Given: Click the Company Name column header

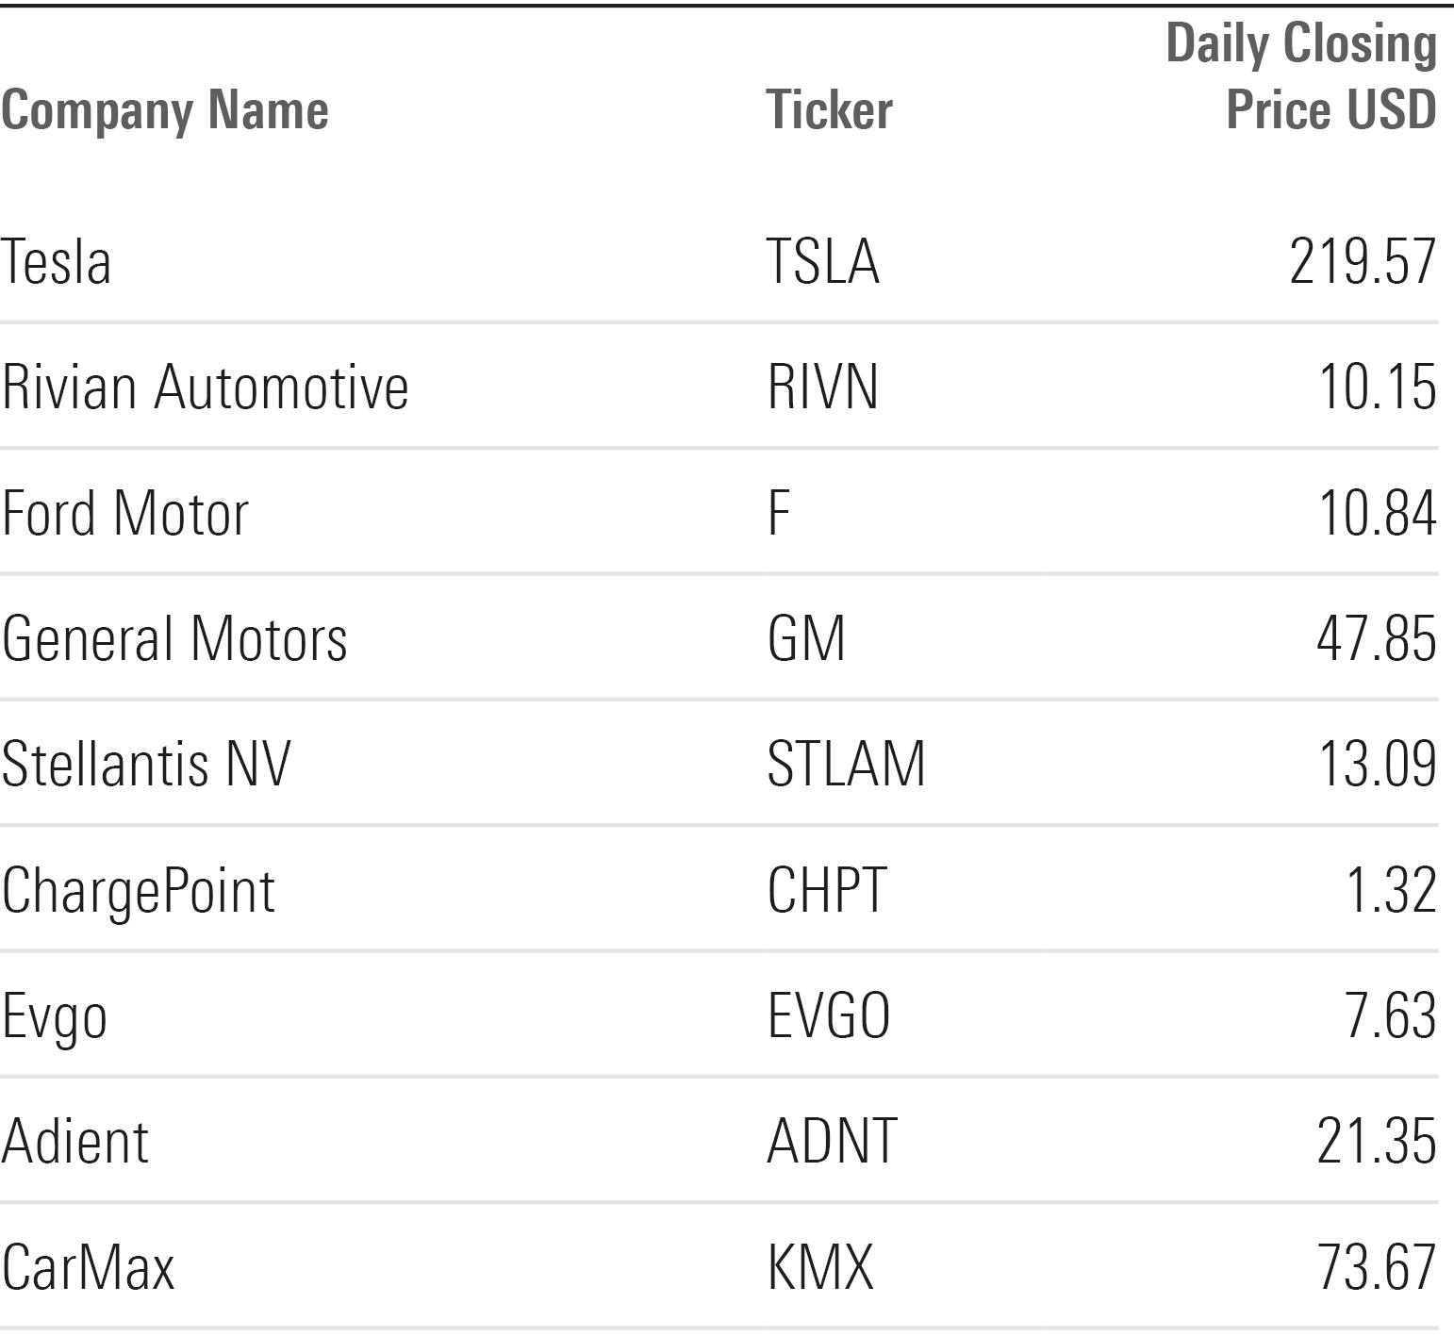Looking at the screenshot, I should (x=165, y=110).
